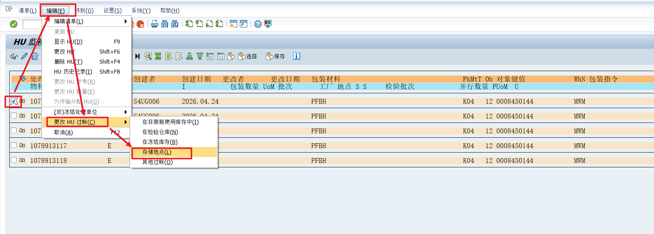The height and width of the screenshot is (234, 654).
Task: Click the details magnifier icon
Action: coord(148,56)
